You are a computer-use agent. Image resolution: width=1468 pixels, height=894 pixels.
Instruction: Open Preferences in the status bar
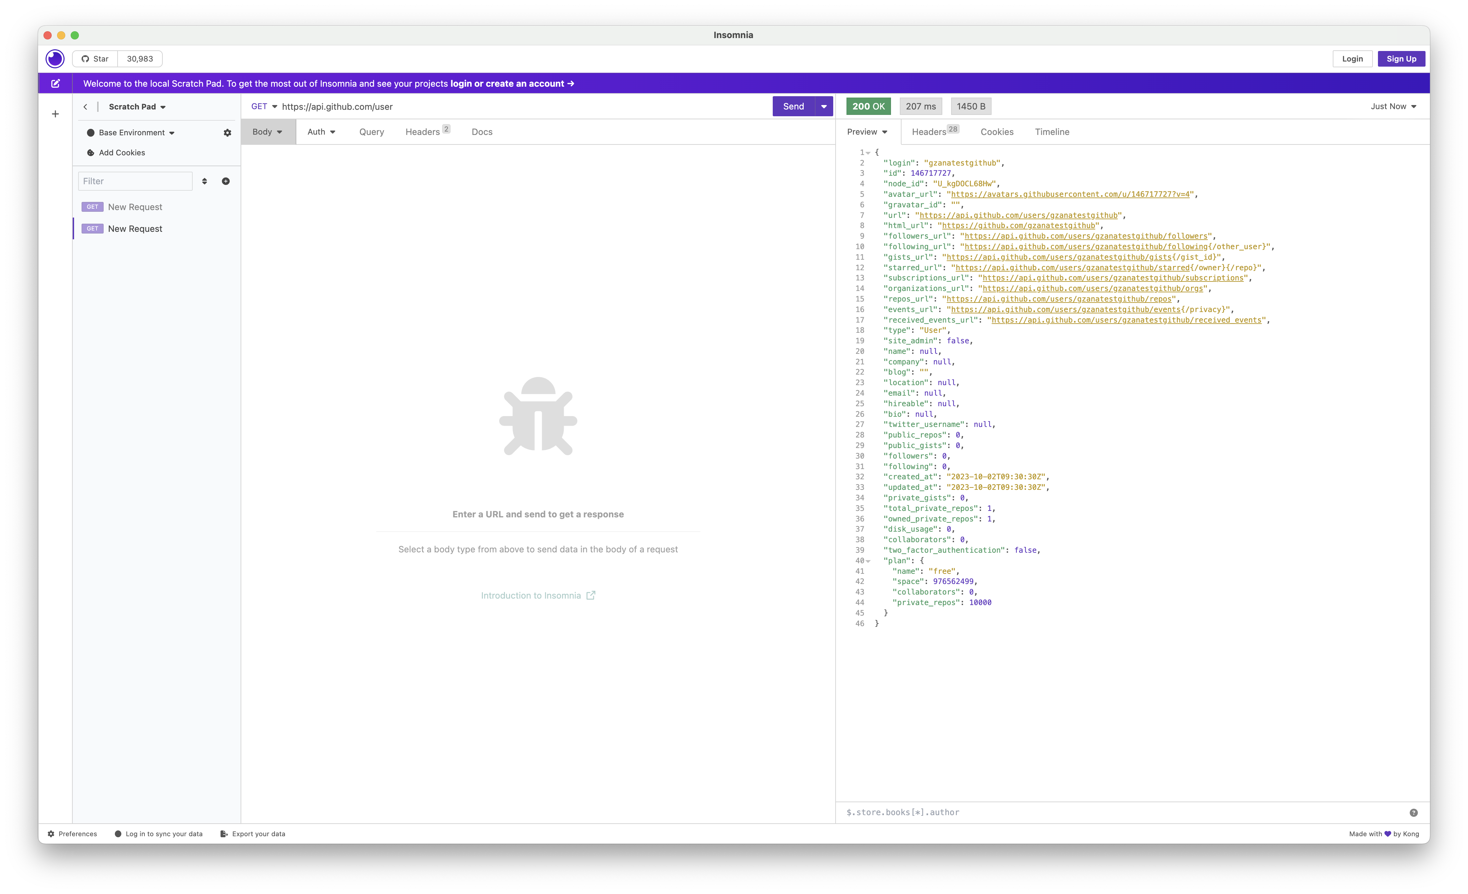tap(72, 834)
